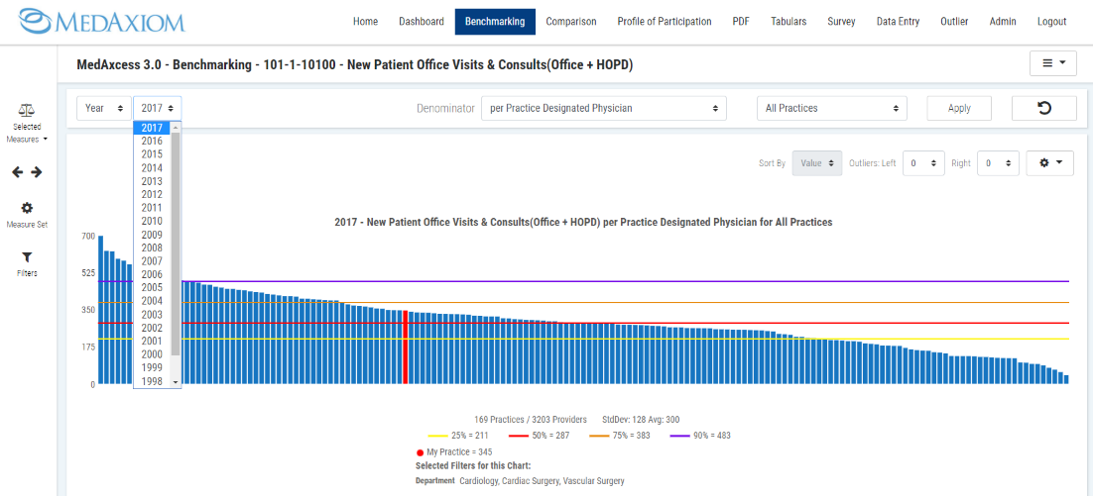The width and height of the screenshot is (1093, 496).
Task: Click the reset circular arrow button
Action: [1043, 108]
